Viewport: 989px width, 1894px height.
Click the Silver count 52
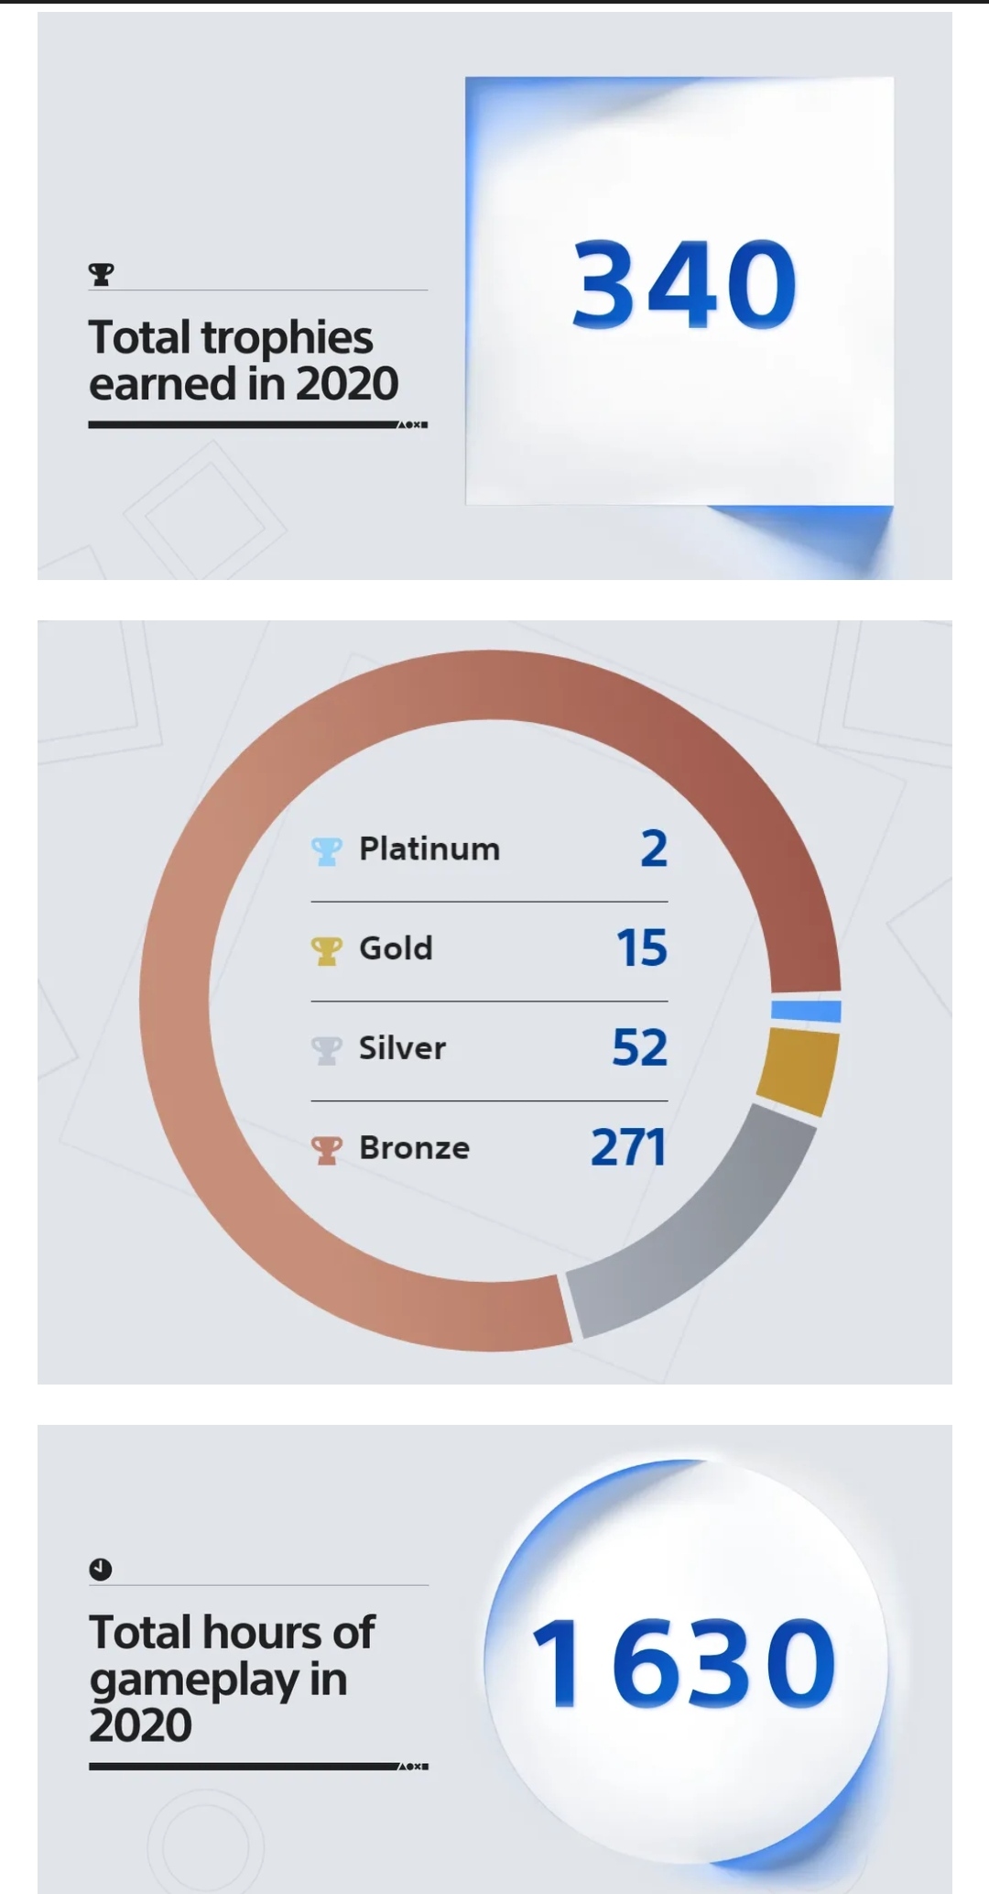(x=640, y=1047)
